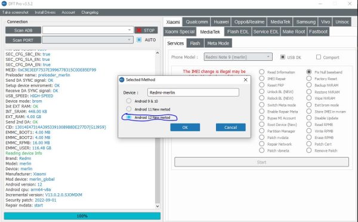Select Root Device (New) option
This screenshot has width=358, height=222.
(262, 124)
